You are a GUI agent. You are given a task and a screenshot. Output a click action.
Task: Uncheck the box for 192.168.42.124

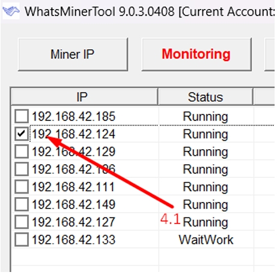point(22,134)
